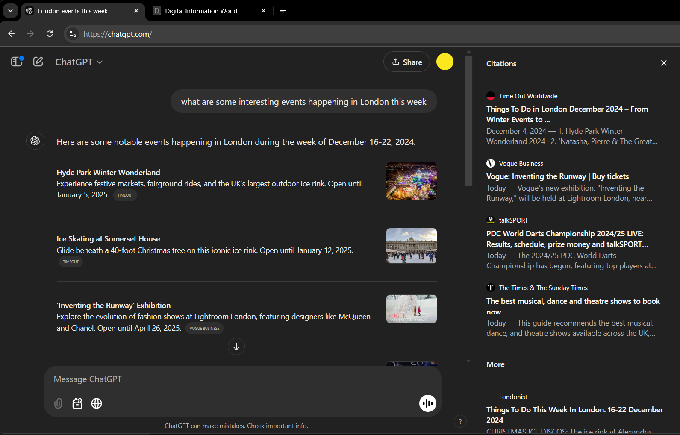The width and height of the screenshot is (680, 435).
Task: Toggle web search globe icon
Action: (97, 403)
